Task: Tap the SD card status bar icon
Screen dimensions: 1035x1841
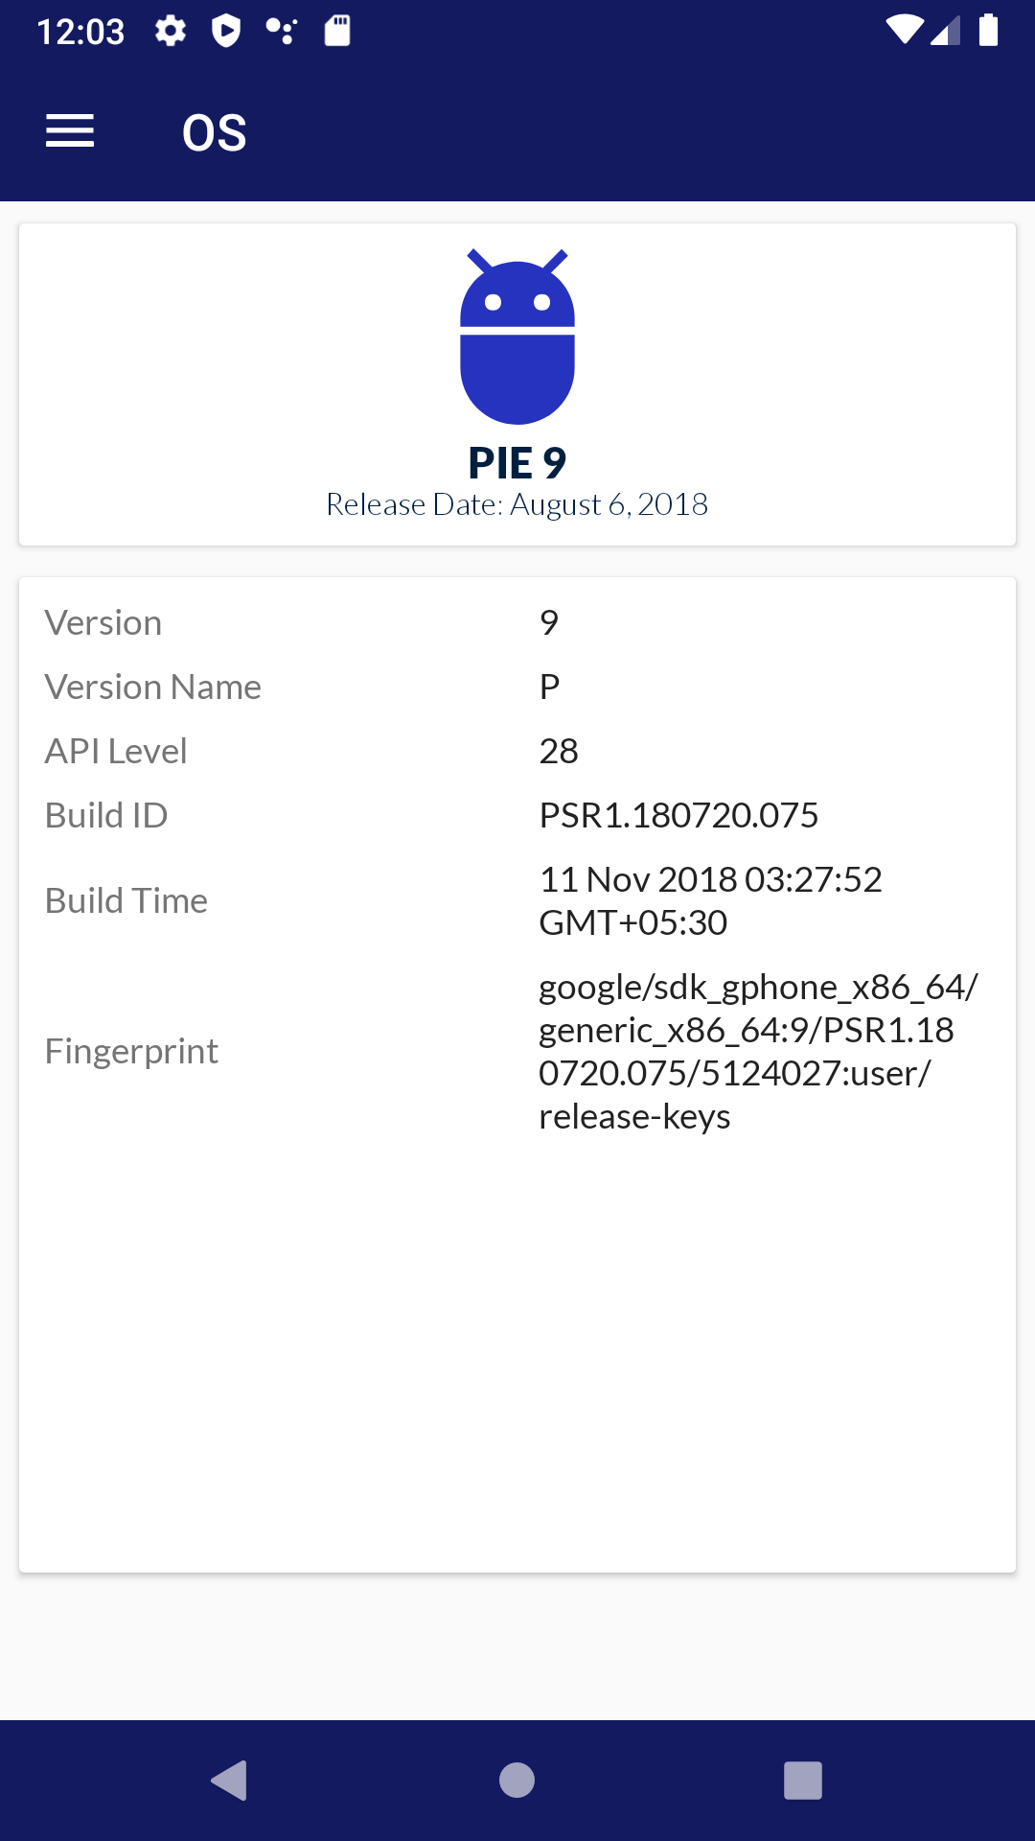Action: click(x=337, y=31)
